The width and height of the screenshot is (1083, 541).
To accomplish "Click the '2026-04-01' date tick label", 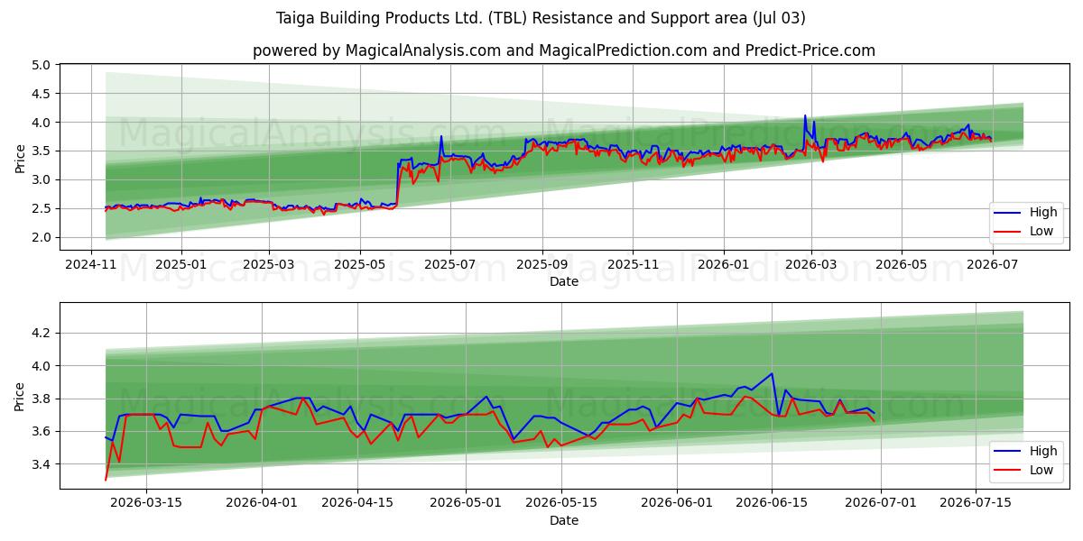I will (x=262, y=502).
